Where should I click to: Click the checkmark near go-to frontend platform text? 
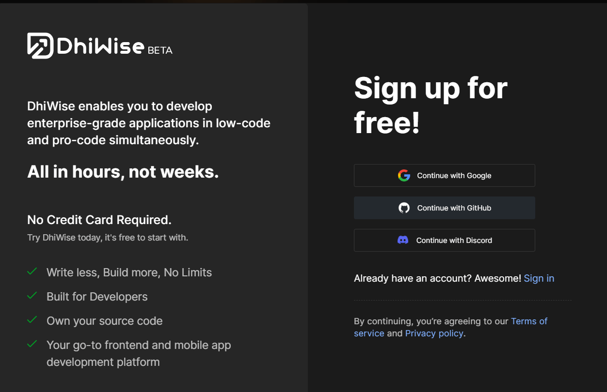coord(32,344)
